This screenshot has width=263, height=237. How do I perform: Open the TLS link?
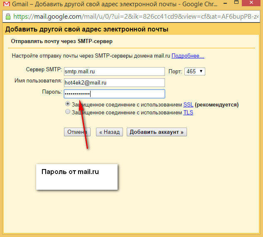[188, 113]
